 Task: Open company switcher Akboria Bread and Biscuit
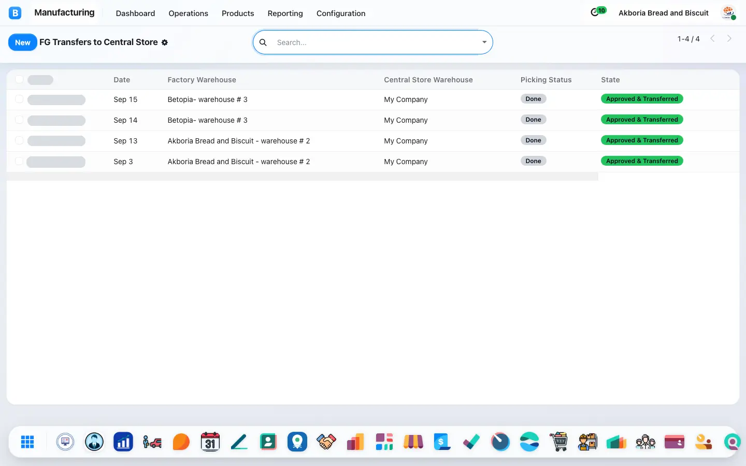point(664,13)
